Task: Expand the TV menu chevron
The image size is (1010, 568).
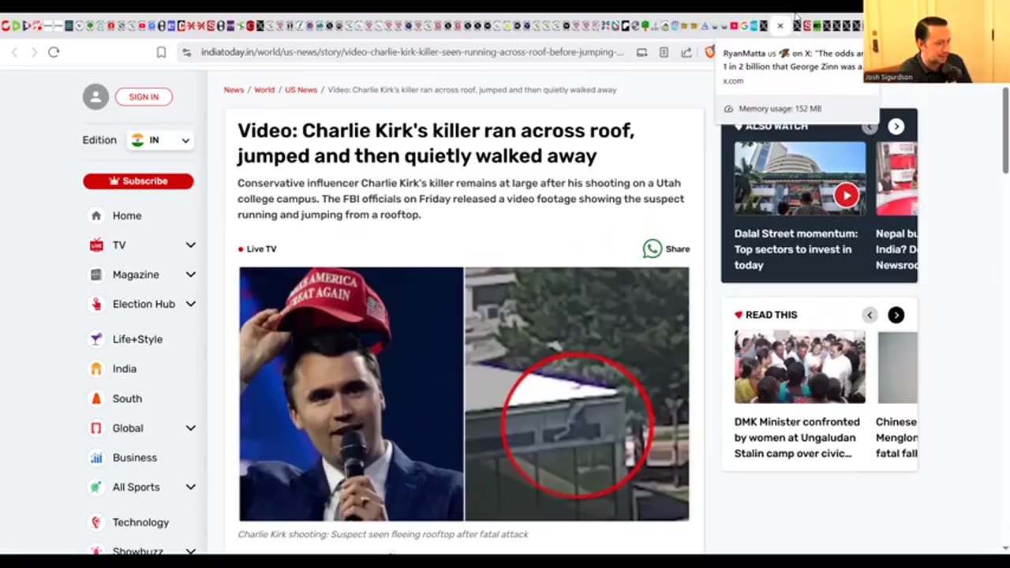Action: coord(190,245)
